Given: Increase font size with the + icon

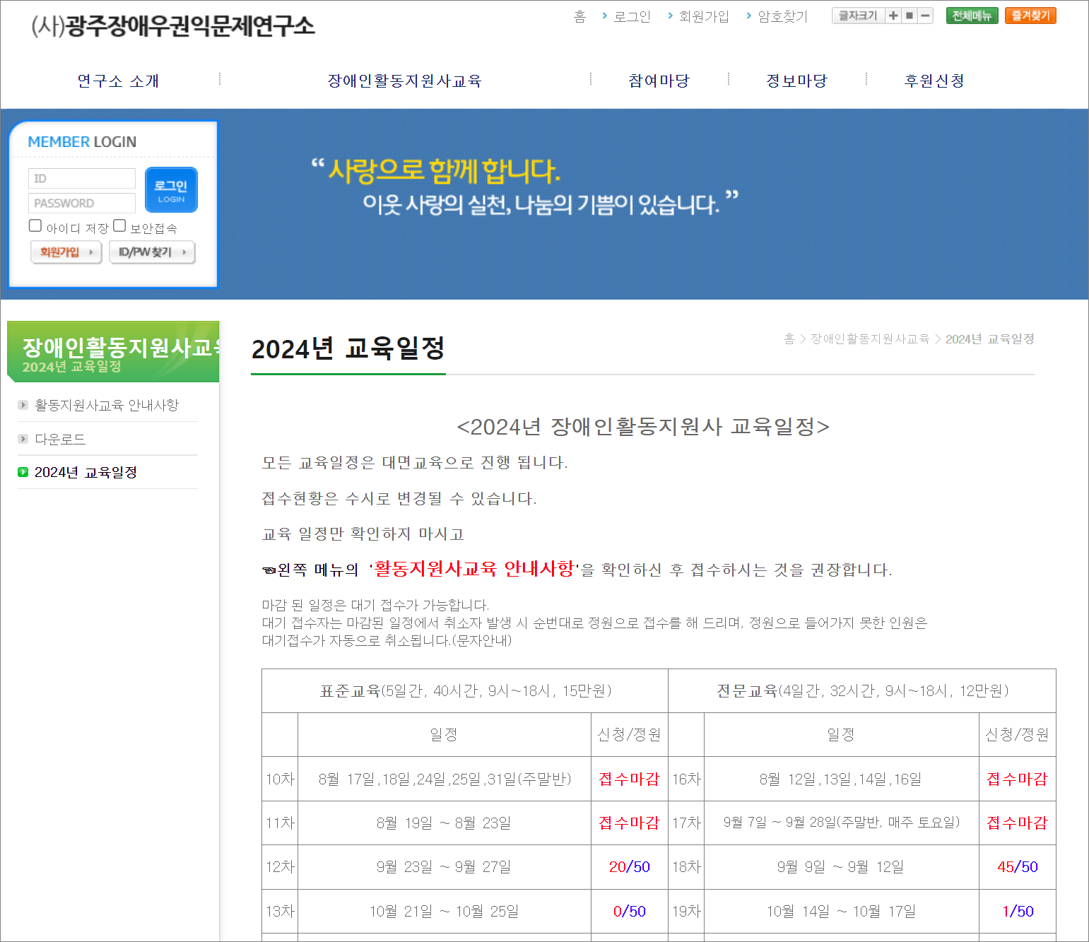Looking at the screenshot, I should (x=894, y=15).
